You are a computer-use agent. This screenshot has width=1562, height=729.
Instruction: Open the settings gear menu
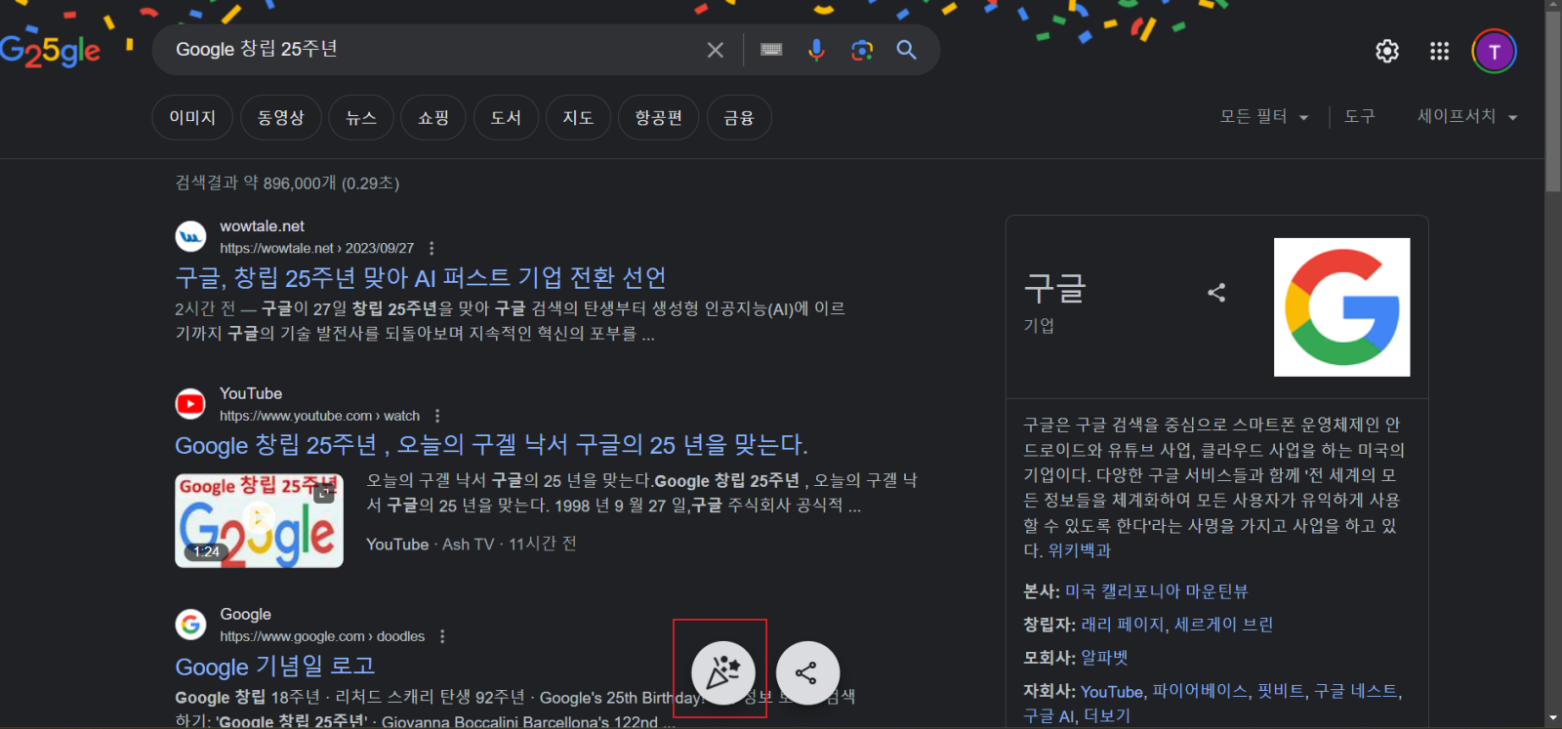1386,51
